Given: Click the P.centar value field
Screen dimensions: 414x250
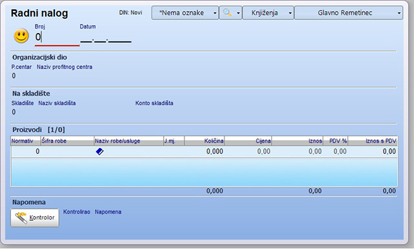Looking at the screenshot, I should click(14, 76).
